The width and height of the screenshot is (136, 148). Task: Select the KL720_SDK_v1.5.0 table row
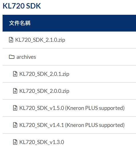tap(69, 108)
